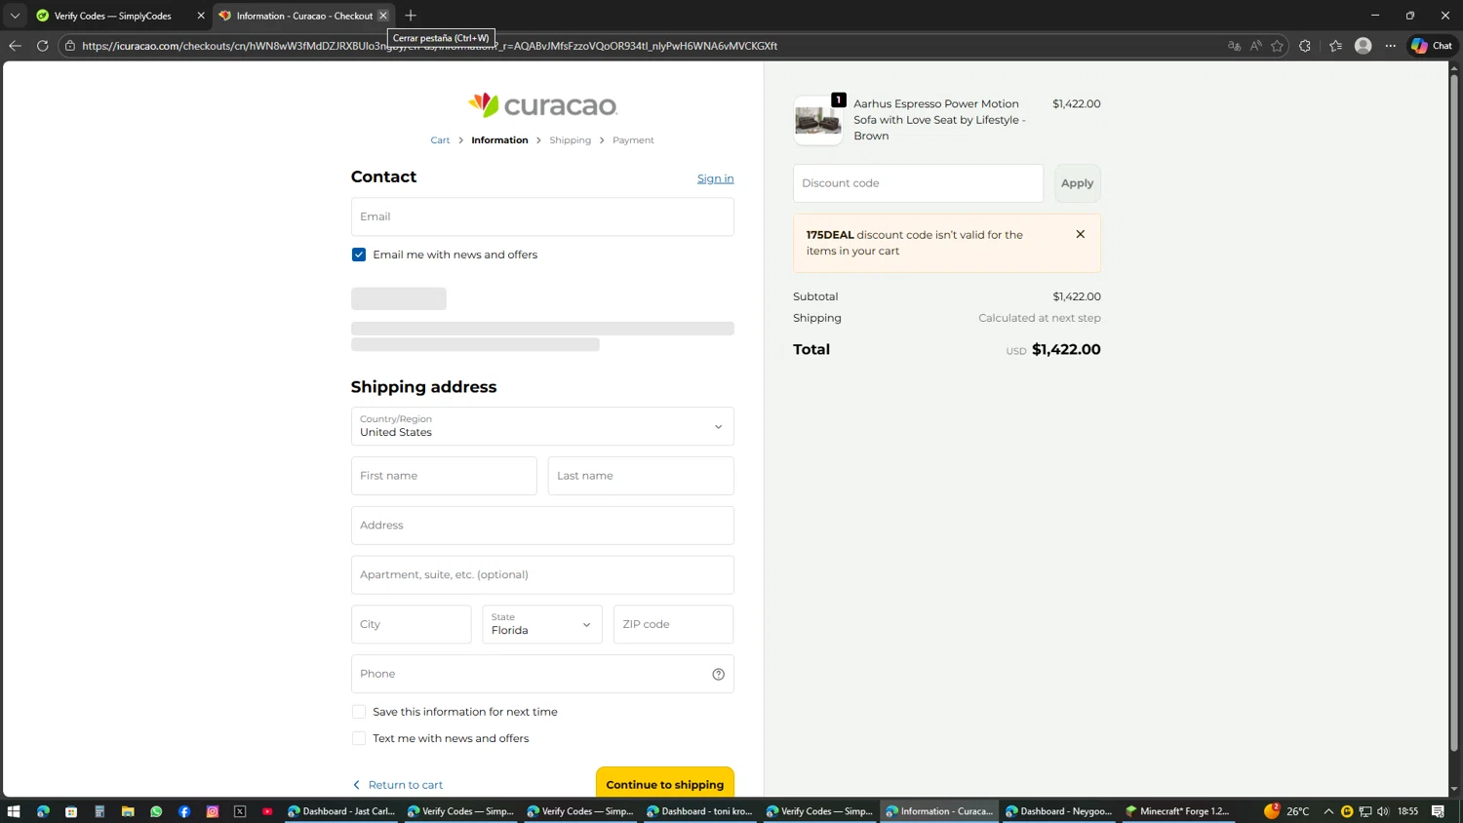Click the Last name field
Screen dimensions: 1463x823
[x=641, y=476]
